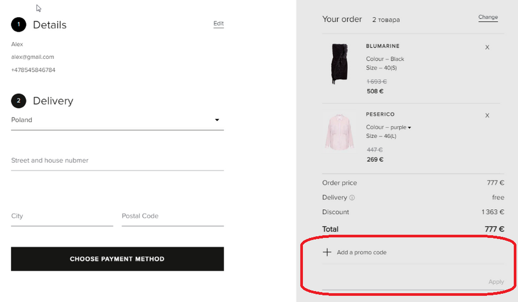518x302 pixels.
Task: Click Apply for the promo code
Action: pyautogui.click(x=496, y=282)
